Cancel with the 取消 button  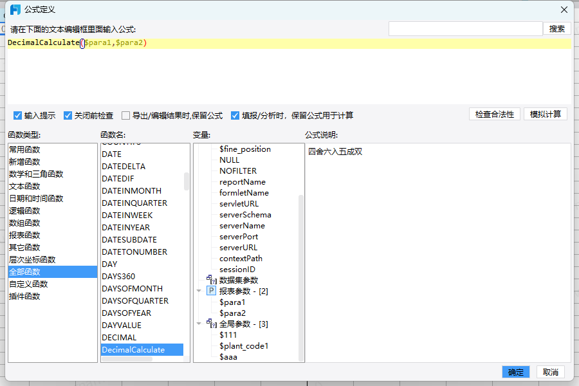coord(550,372)
